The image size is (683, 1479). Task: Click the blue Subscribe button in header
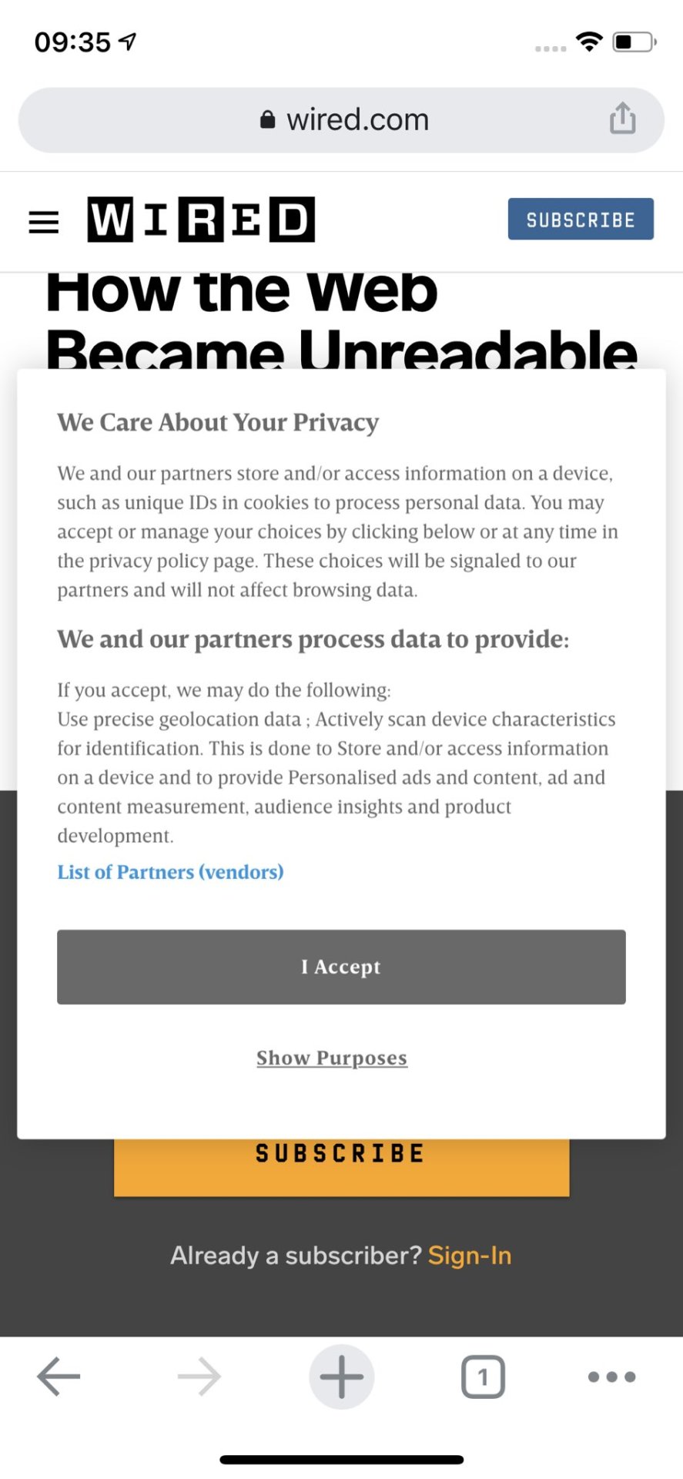tap(581, 220)
